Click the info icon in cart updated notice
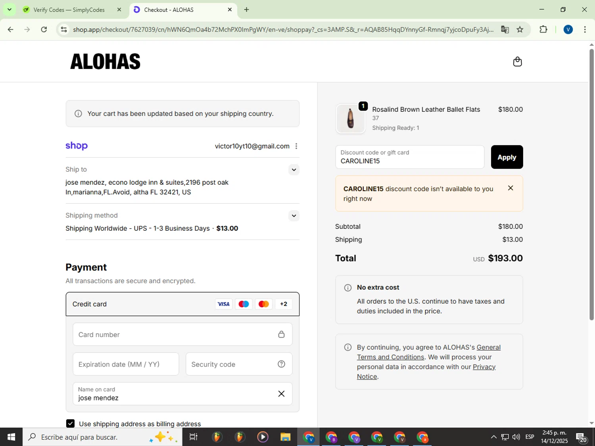Screen dimensions: 595x446 click(79, 114)
